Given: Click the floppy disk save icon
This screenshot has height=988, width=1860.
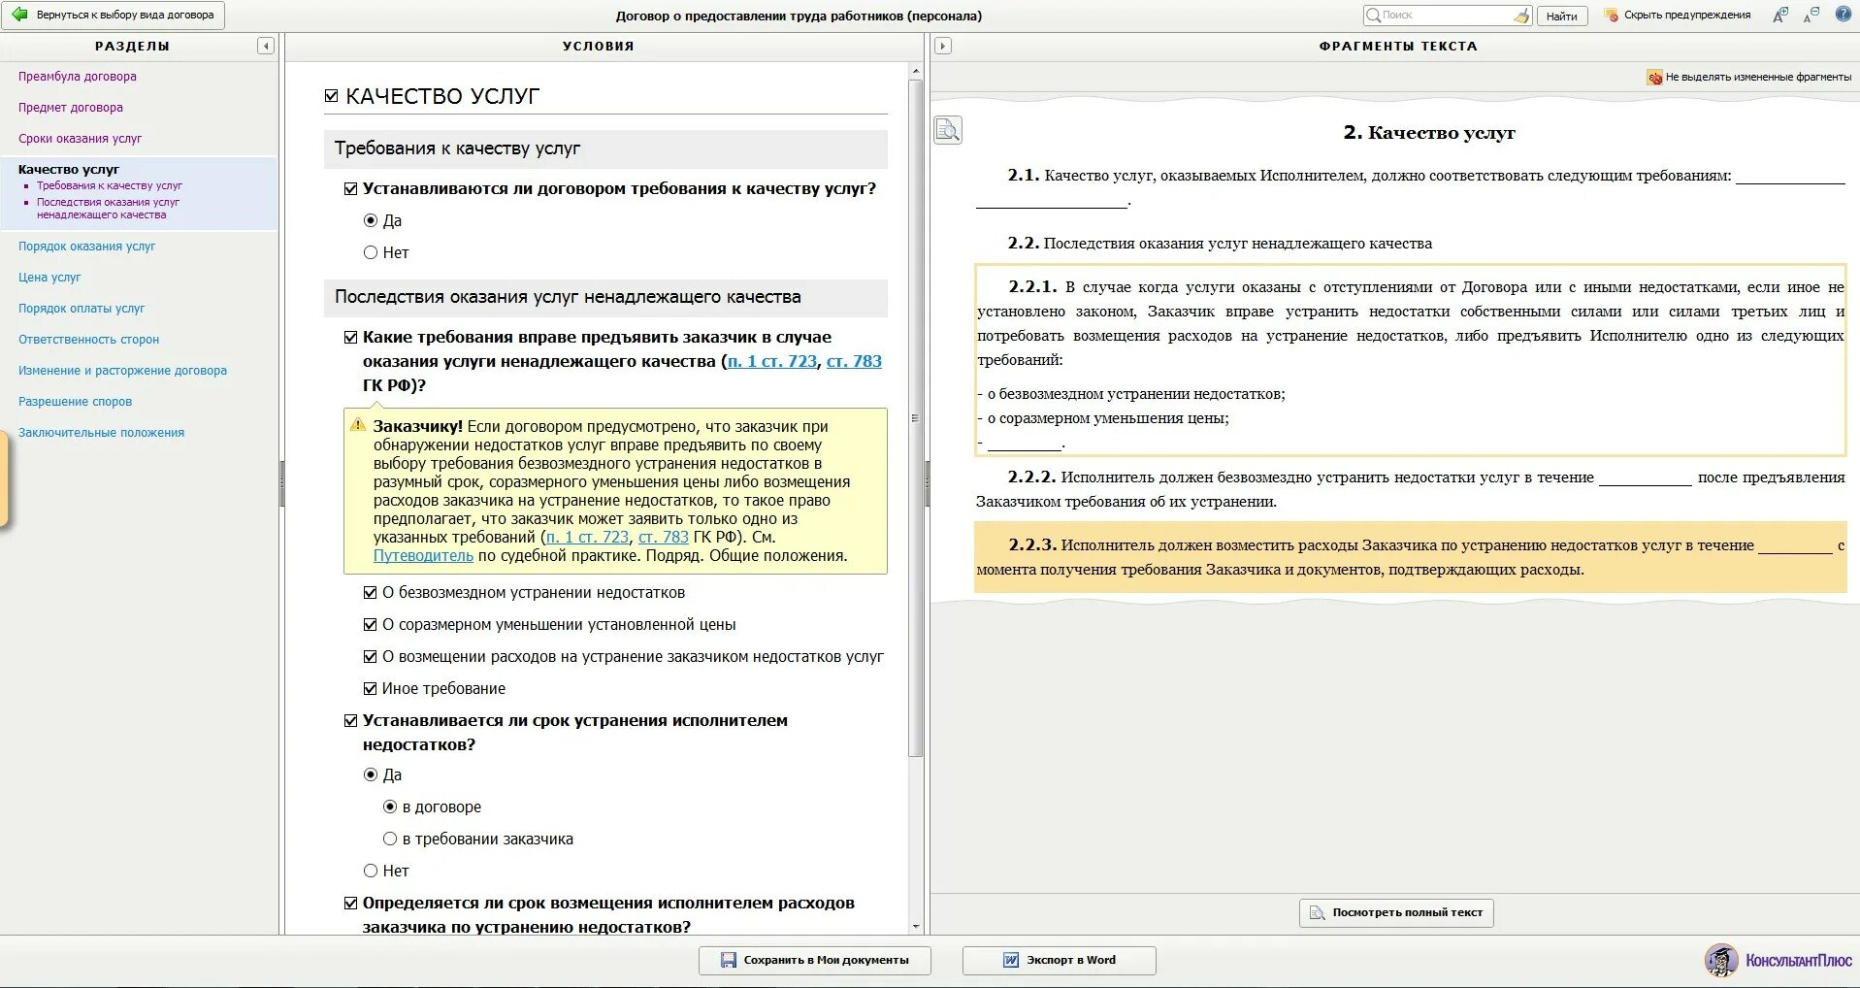Looking at the screenshot, I should (x=729, y=960).
